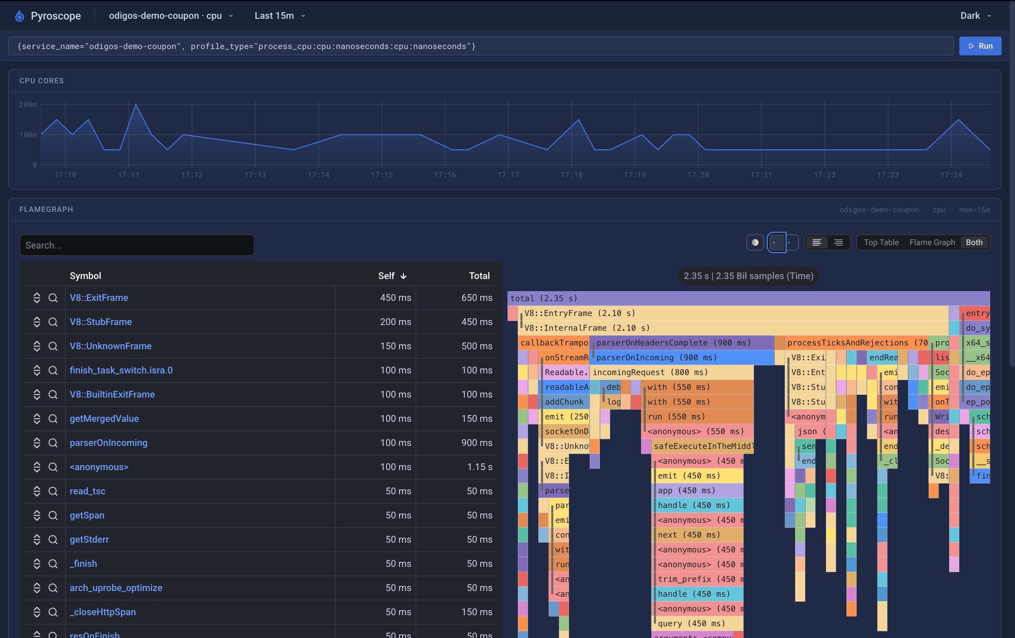Viewport: 1015px width, 638px height.
Task: Click the query expression input field
Action: point(481,46)
